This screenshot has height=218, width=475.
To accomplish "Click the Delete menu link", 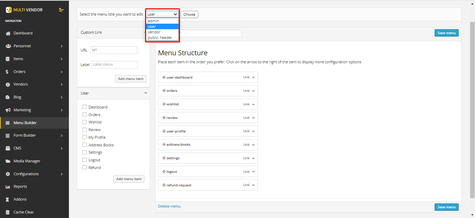I will 169,206.
